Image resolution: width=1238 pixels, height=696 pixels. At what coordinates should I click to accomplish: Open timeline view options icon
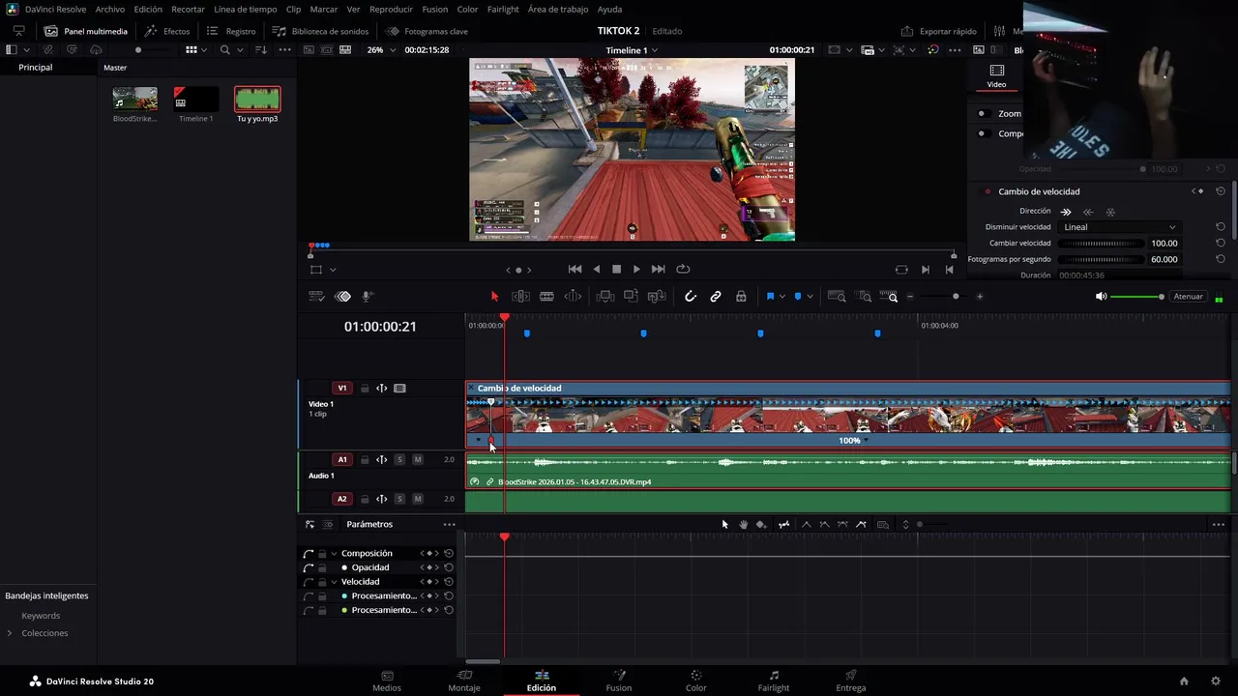coord(315,297)
